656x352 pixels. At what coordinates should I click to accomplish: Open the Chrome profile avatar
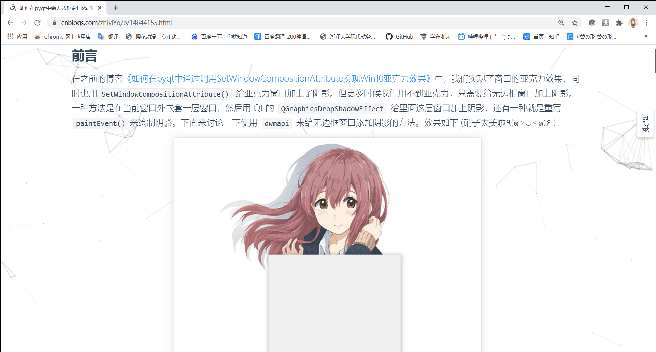tap(633, 23)
